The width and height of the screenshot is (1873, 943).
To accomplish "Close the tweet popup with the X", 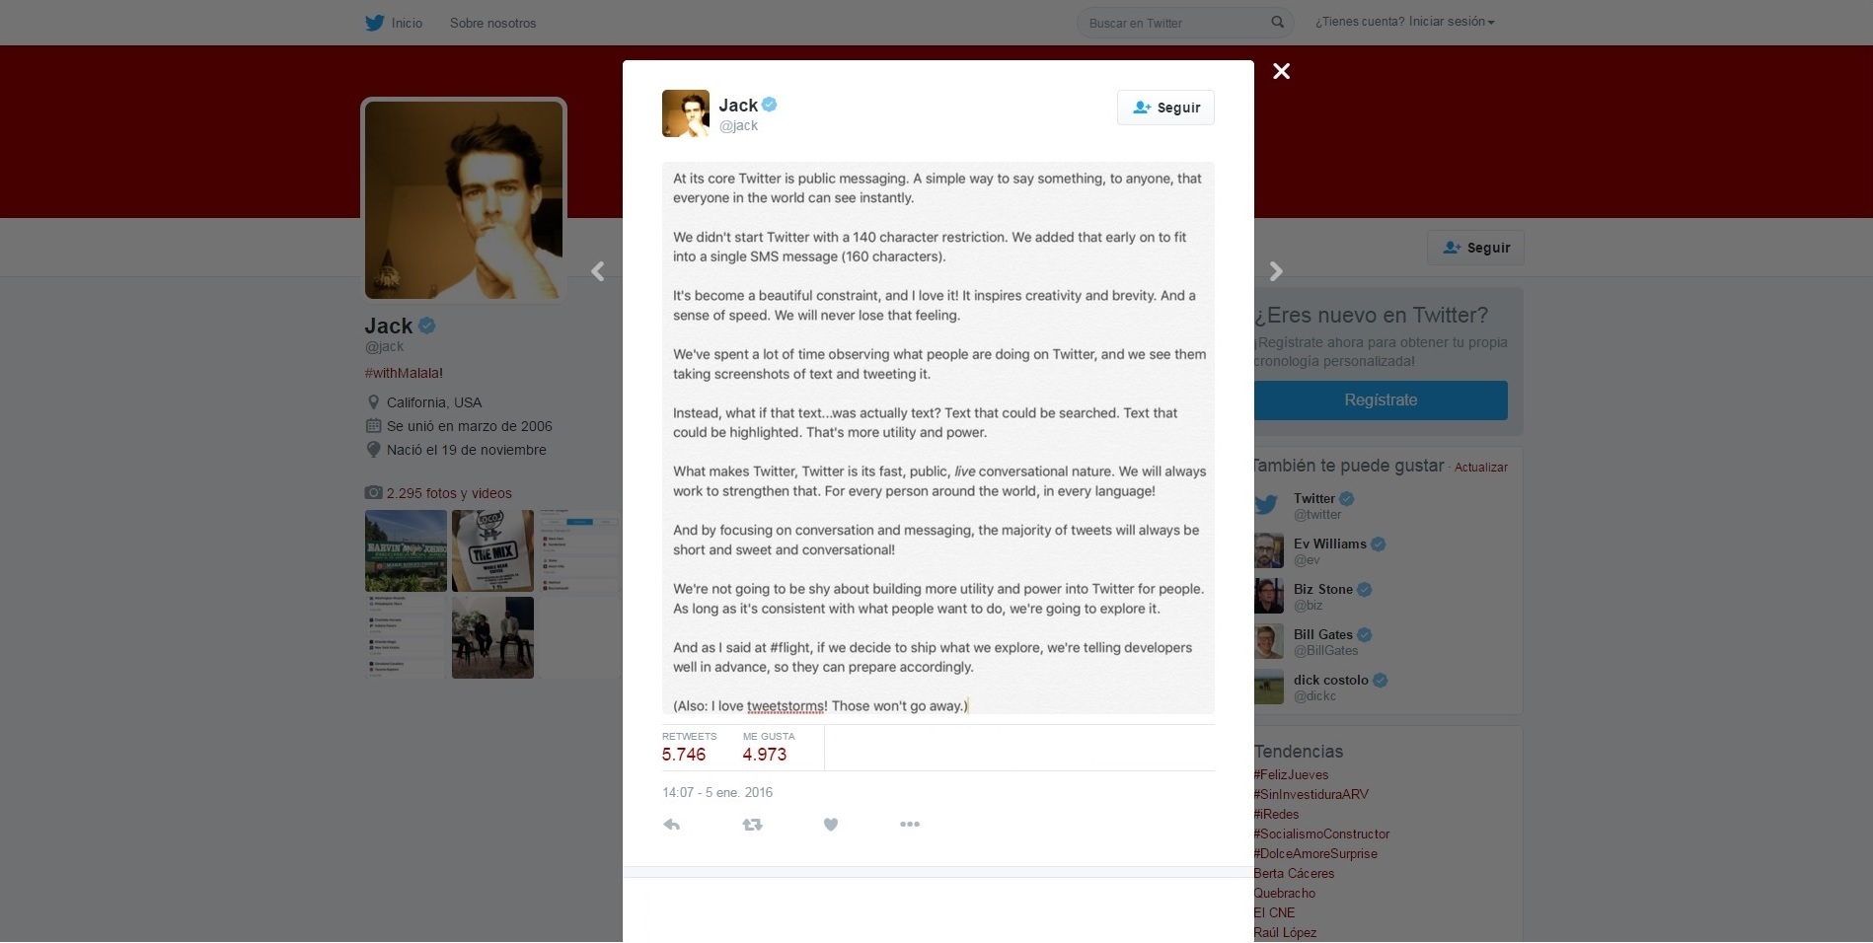I will [x=1281, y=71].
